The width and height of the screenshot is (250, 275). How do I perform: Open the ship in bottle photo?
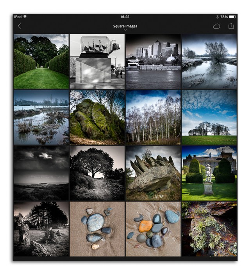tap(97, 61)
